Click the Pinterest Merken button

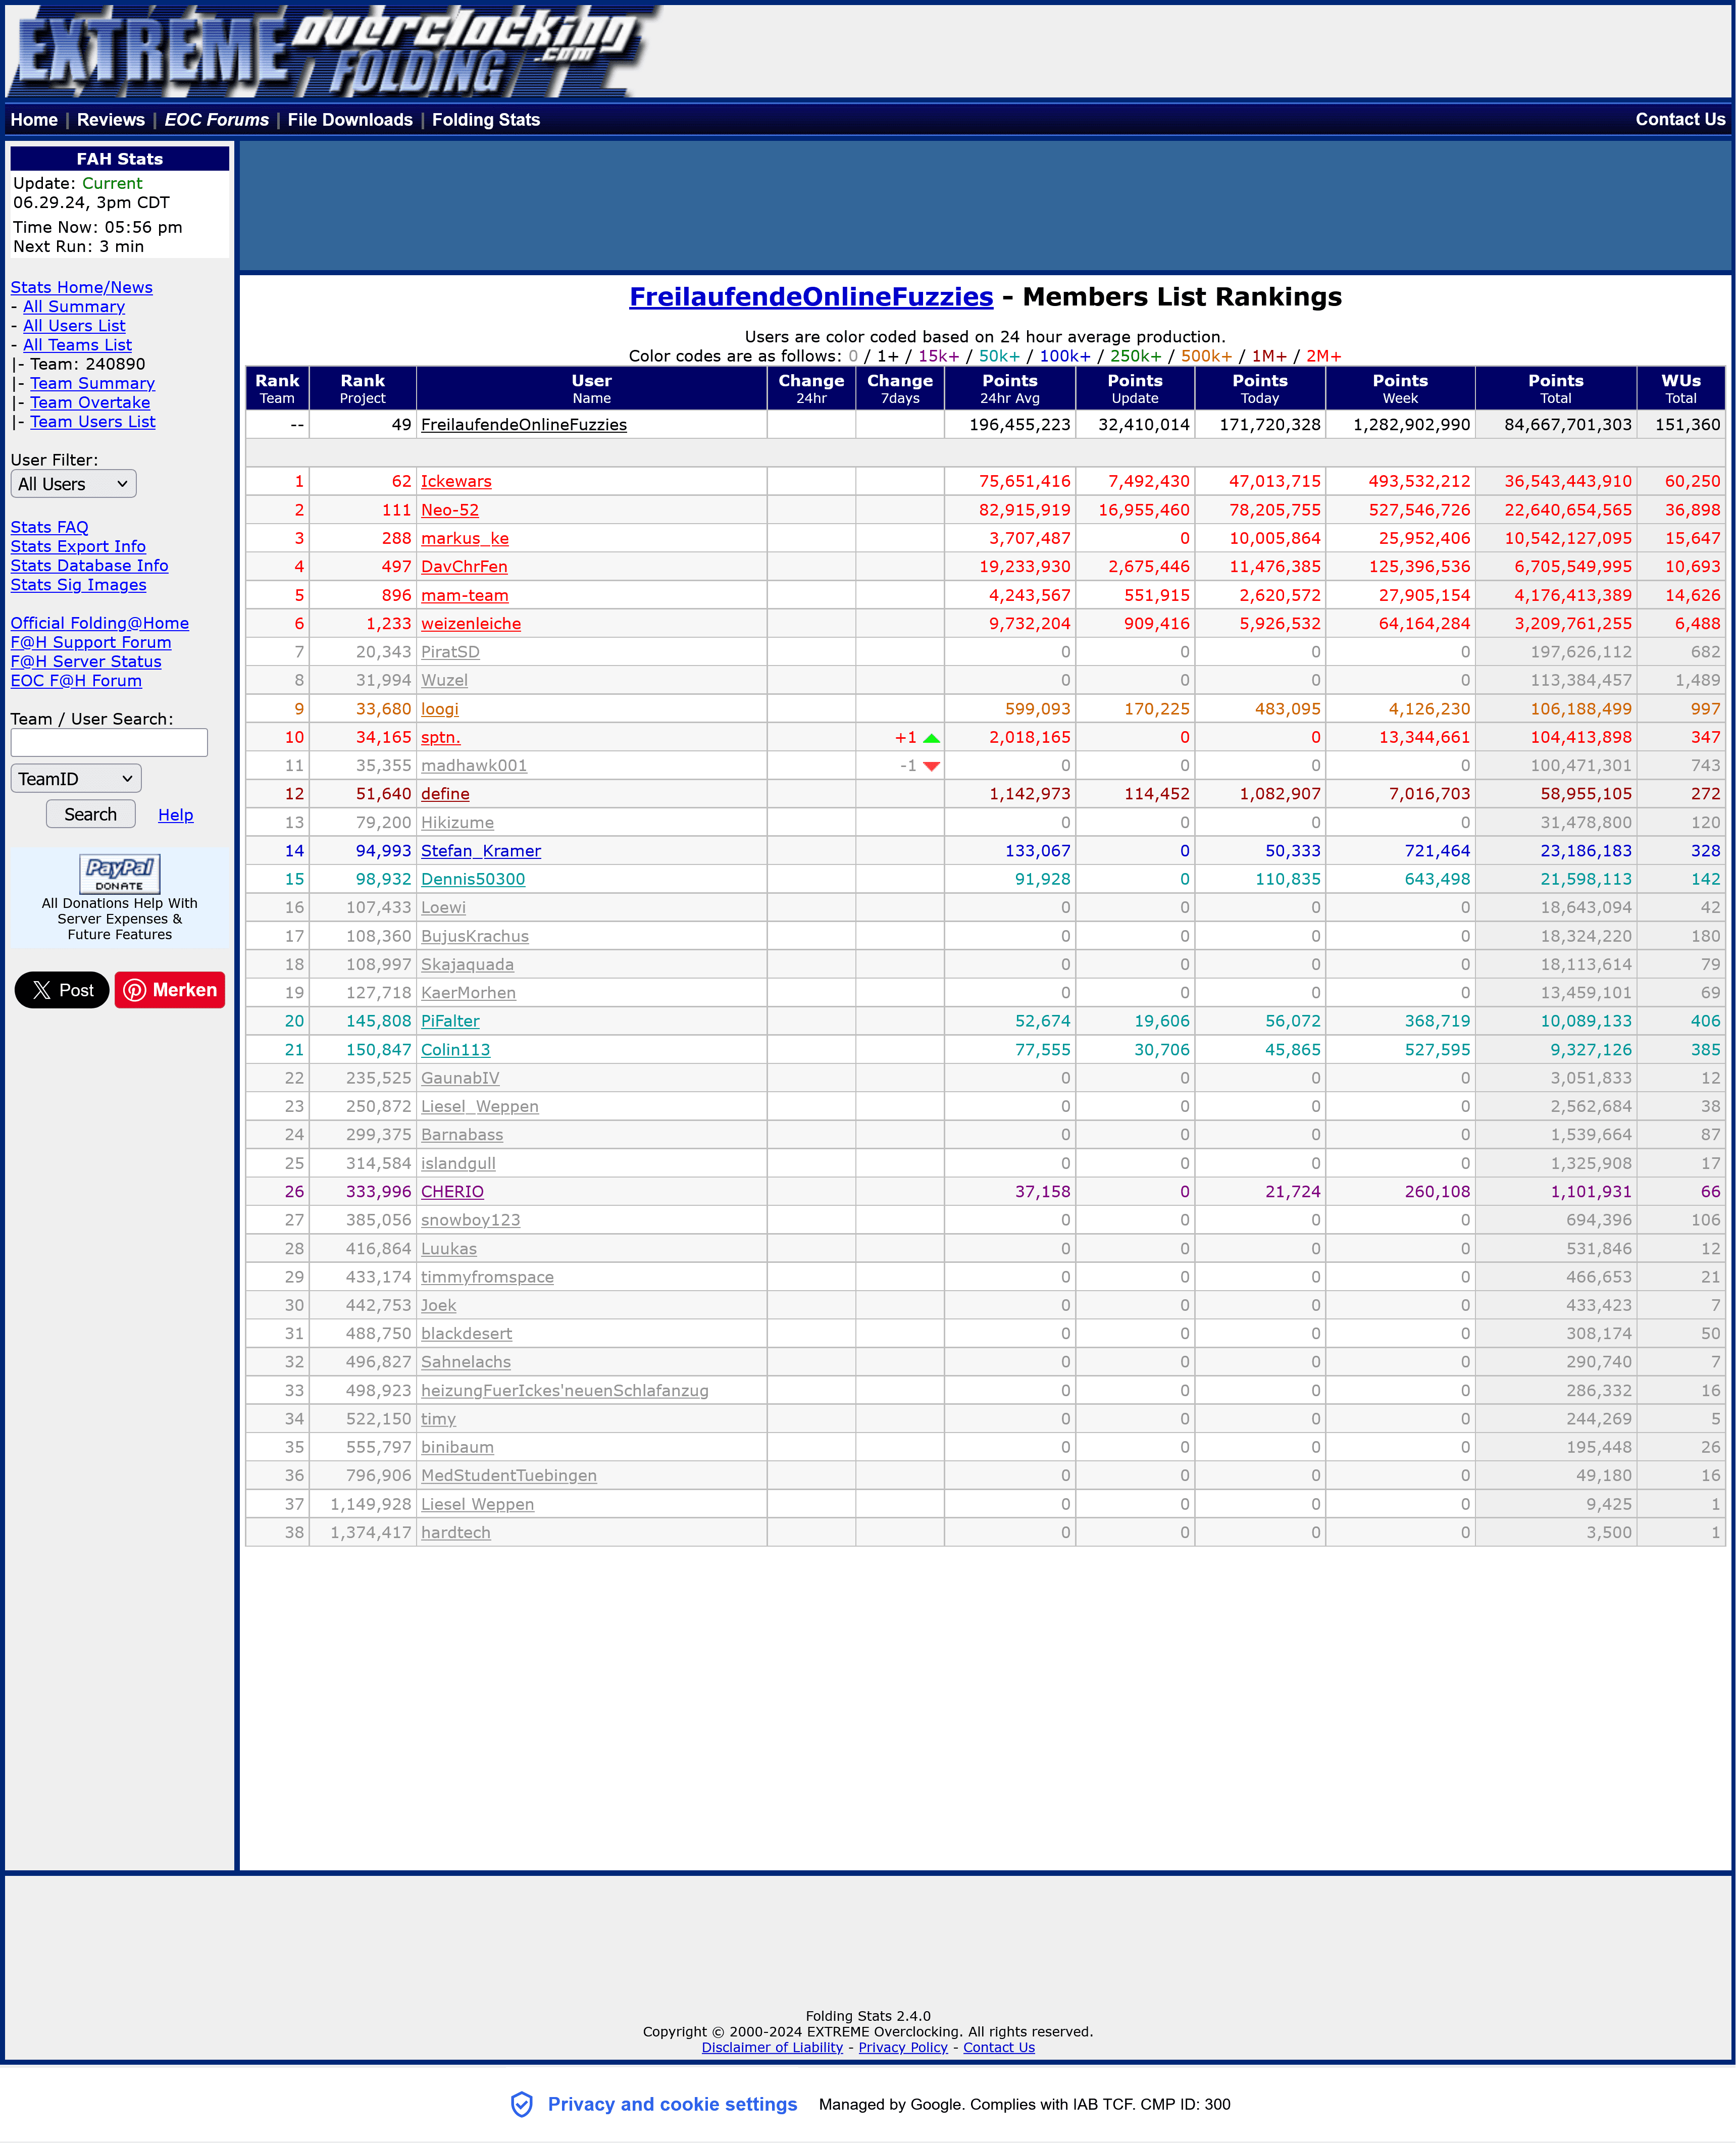pyautogui.click(x=170, y=990)
